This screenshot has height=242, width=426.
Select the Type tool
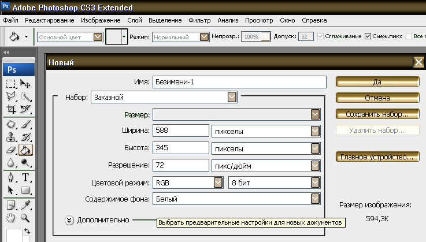25,177
